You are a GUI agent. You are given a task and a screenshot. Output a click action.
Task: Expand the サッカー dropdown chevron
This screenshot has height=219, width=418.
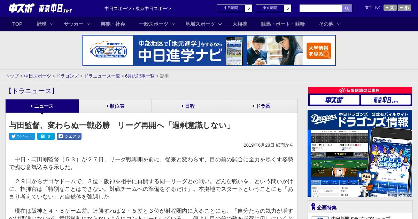88,24
